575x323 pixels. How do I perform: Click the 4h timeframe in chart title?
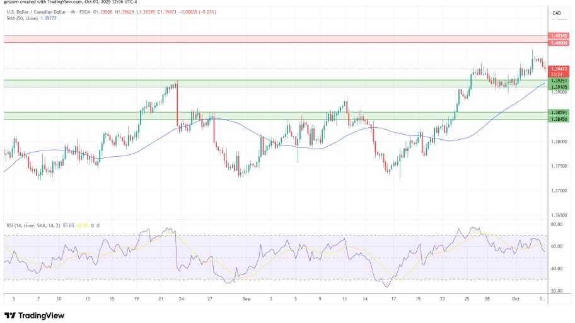click(74, 13)
